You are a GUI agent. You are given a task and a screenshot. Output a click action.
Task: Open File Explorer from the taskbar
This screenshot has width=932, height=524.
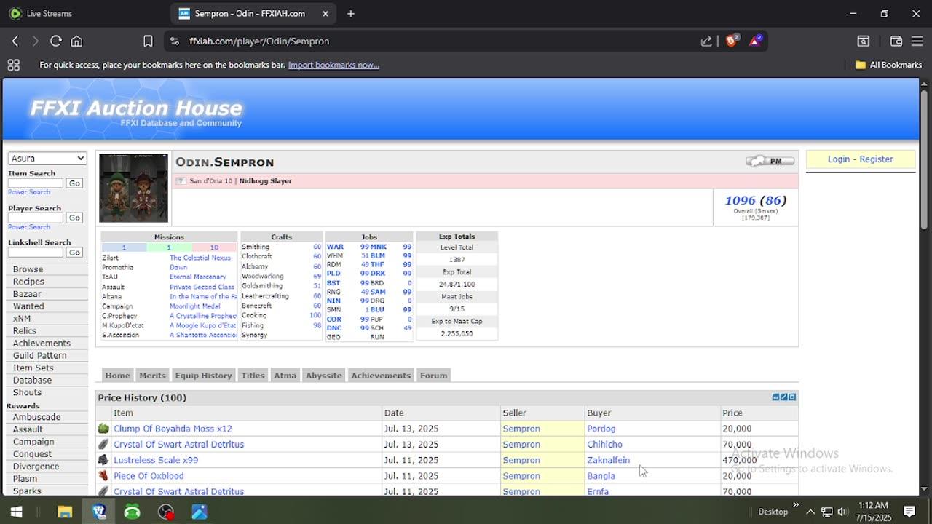[x=65, y=512]
